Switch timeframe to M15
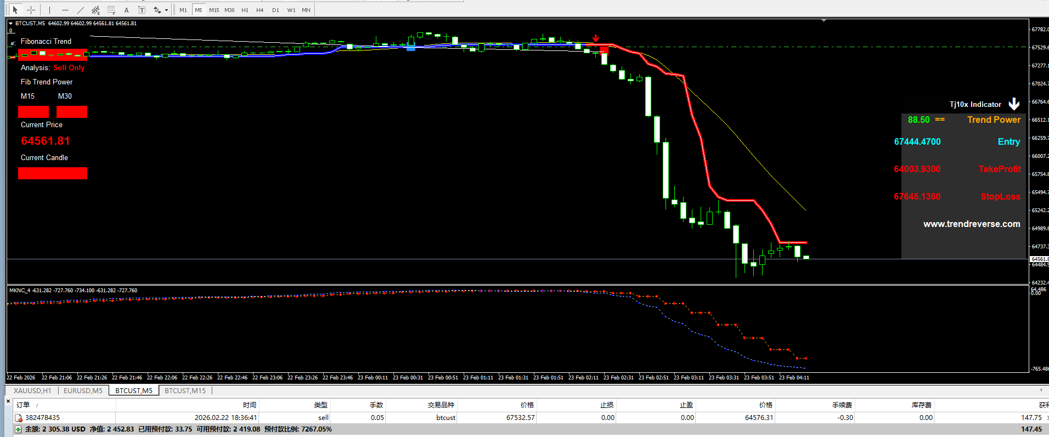The height and width of the screenshot is (437, 1049). 214,10
